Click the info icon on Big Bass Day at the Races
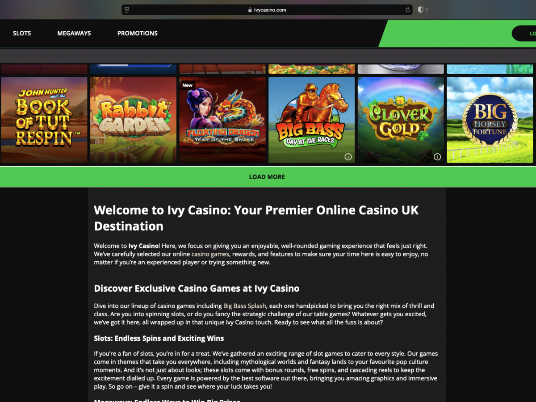This screenshot has height=402, width=536. pyautogui.click(x=348, y=157)
